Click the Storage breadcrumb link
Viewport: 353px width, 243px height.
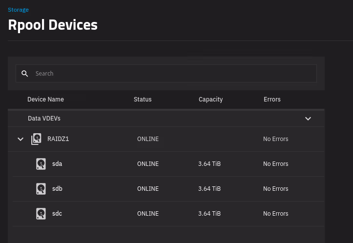(x=18, y=10)
